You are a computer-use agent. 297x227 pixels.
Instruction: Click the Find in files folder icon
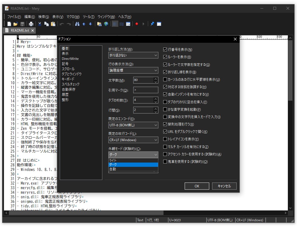coord(99,24)
